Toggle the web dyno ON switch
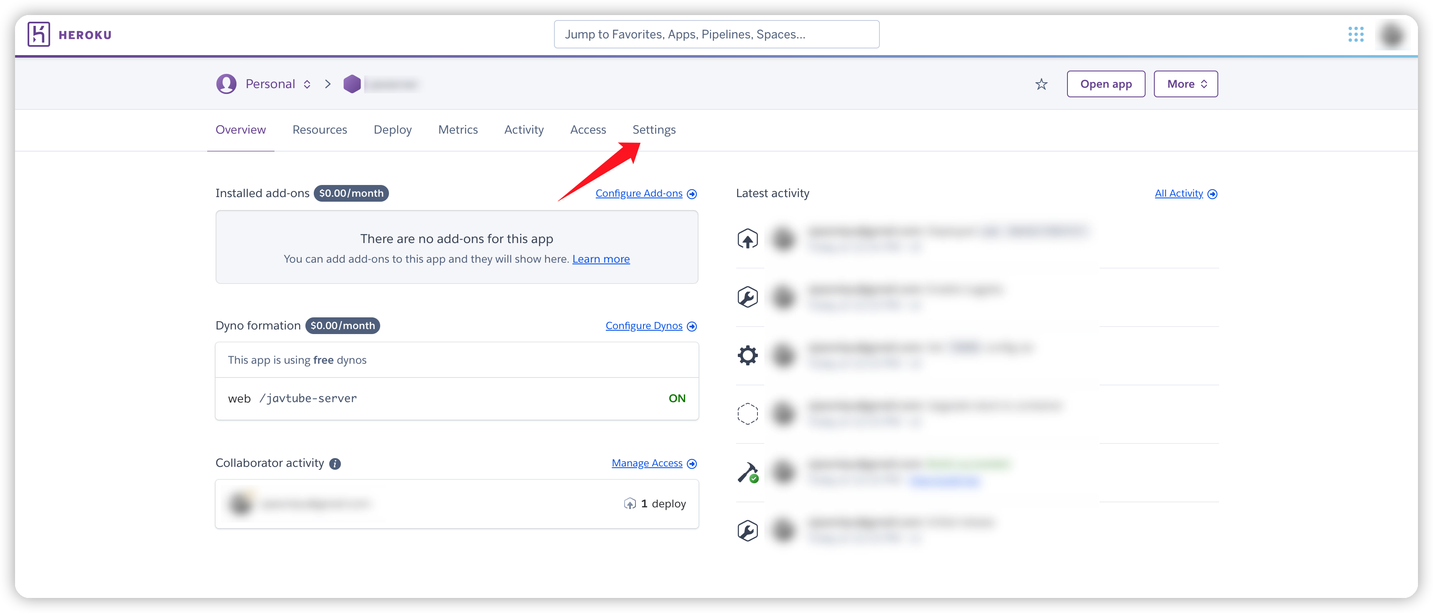This screenshot has width=1433, height=613. [x=678, y=398]
